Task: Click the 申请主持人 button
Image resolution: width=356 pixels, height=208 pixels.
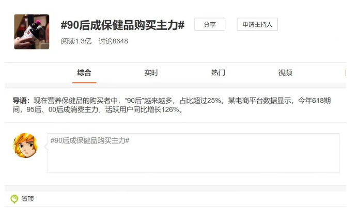Action: pyautogui.click(x=257, y=24)
